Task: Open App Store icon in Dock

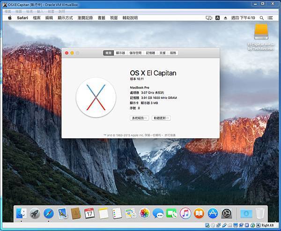Action: [x=213, y=213]
